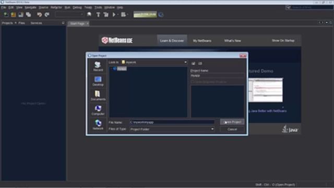
Task: Open the Profile Project dropdown arrow
Action: click(x=127, y=15)
